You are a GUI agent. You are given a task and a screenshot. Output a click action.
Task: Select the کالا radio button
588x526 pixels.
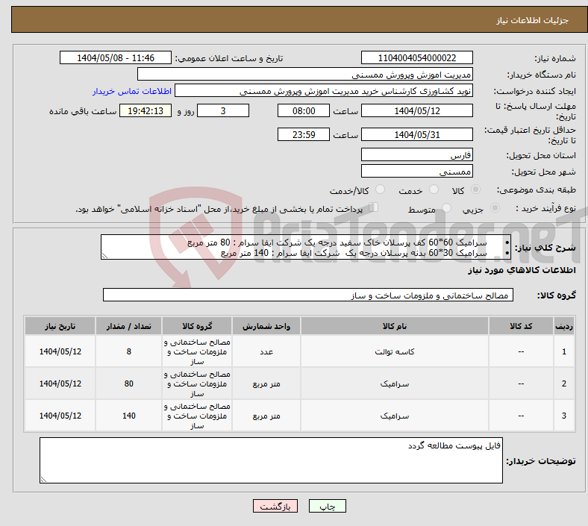[475, 190]
